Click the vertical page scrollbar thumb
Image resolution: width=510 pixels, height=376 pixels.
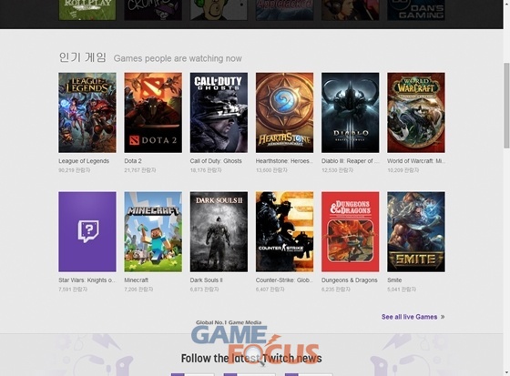[506, 105]
